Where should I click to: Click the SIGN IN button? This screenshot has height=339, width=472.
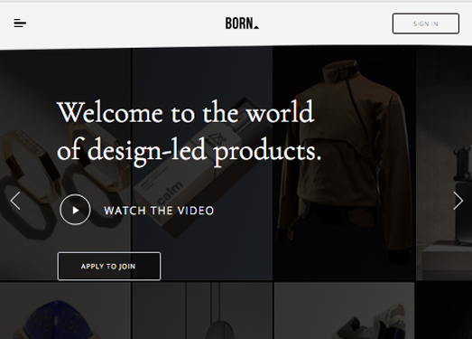[426, 24]
